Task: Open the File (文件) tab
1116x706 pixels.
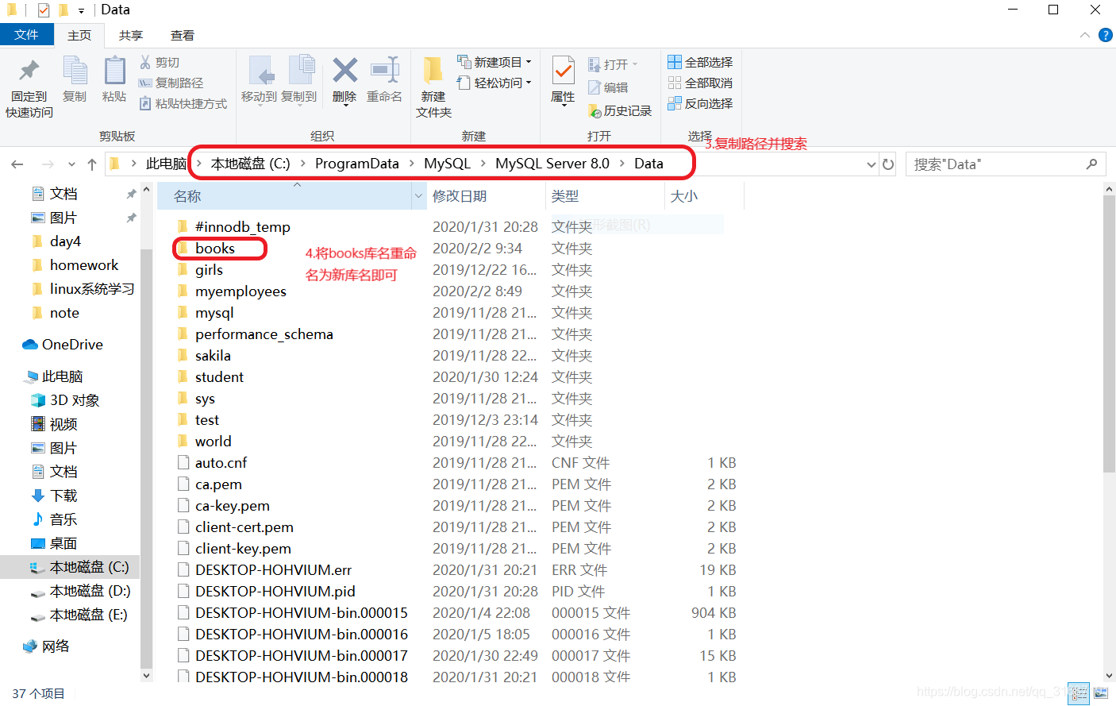Action: (26, 35)
